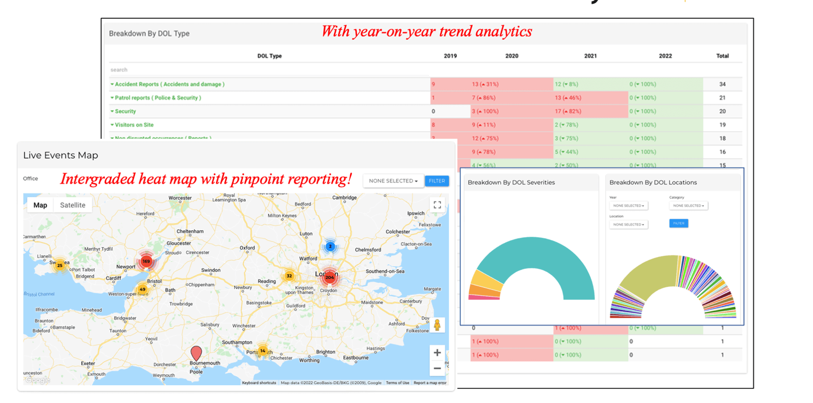Screen dimensions: 813x403
Task: Switch the map to Map view
Action: pyautogui.click(x=40, y=205)
